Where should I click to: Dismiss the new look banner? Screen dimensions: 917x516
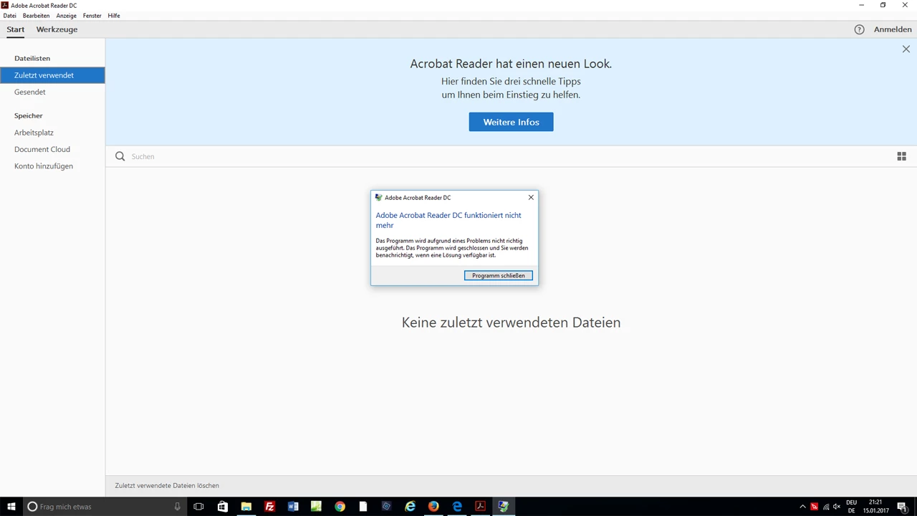click(906, 49)
